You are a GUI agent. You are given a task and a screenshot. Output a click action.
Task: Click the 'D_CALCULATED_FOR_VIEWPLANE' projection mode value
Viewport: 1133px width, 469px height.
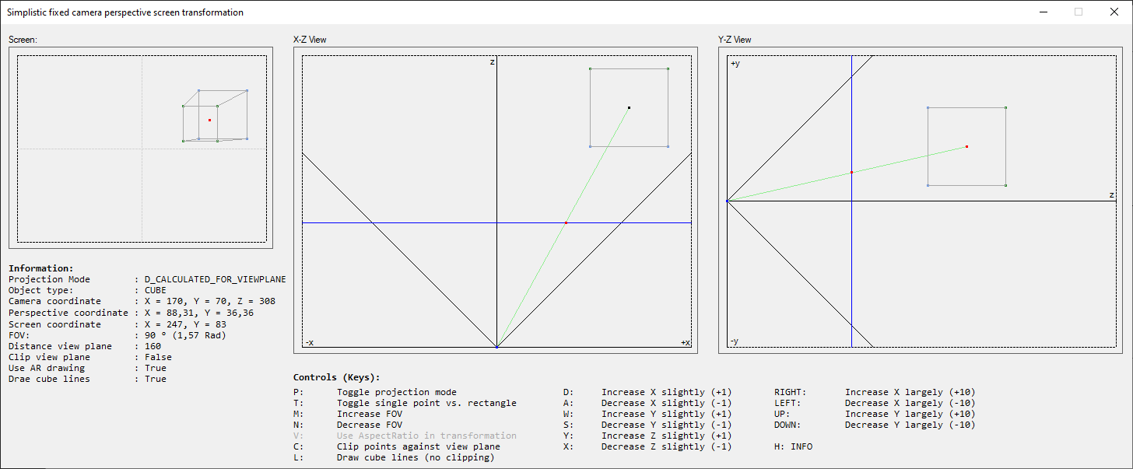click(x=216, y=279)
